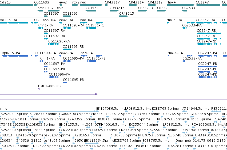
Task: Select the CG11697-RA transcript label
Action: [x=55, y=31]
